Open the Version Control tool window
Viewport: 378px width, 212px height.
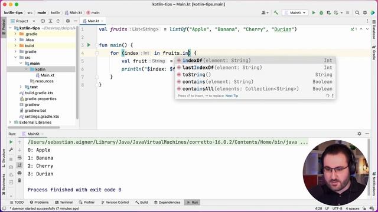[x=115, y=203]
